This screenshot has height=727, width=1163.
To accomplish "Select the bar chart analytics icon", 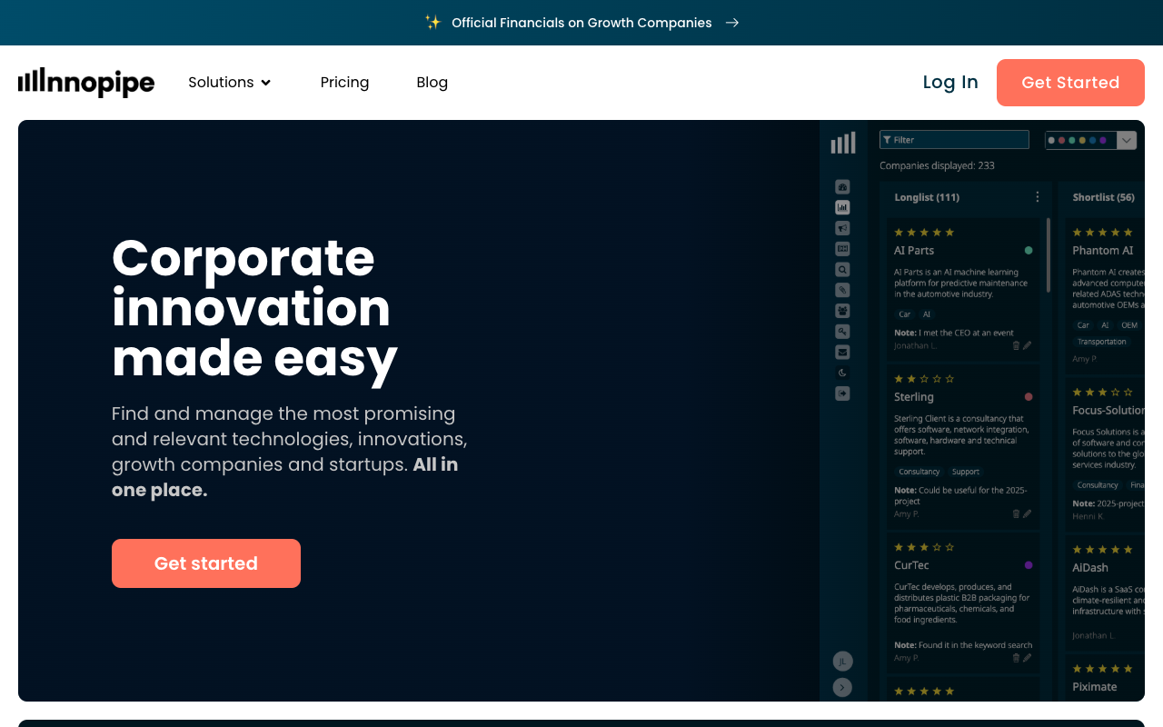I will (842, 207).
